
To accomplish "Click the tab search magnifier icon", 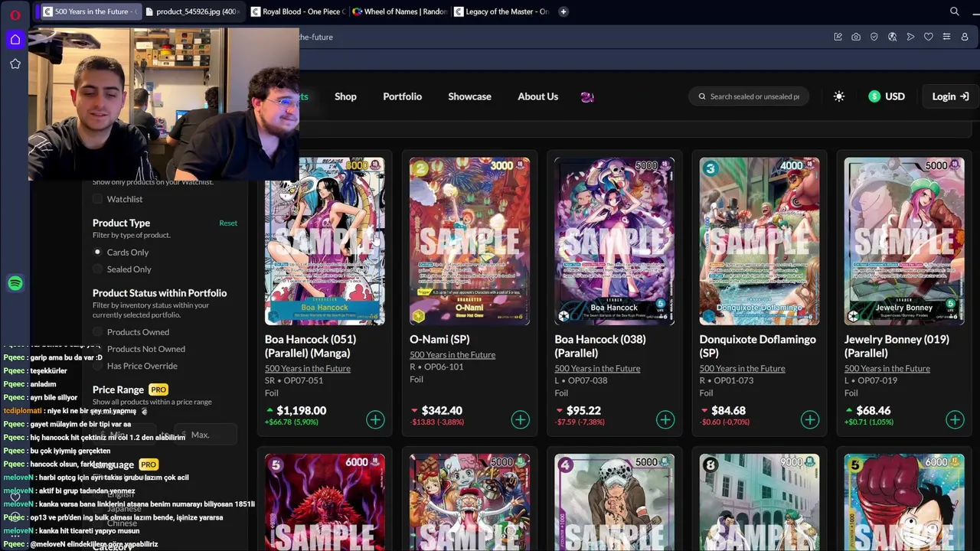I will click(x=955, y=11).
